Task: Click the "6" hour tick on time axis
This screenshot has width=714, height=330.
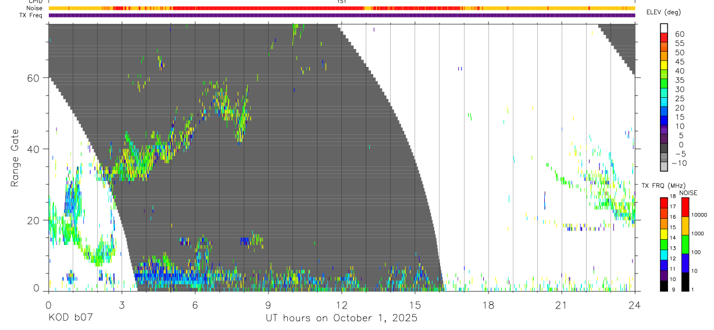Action: pos(195,304)
